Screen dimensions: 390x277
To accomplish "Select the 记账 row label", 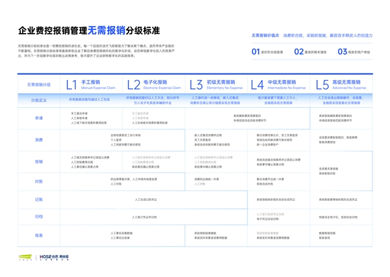I will [39, 200].
